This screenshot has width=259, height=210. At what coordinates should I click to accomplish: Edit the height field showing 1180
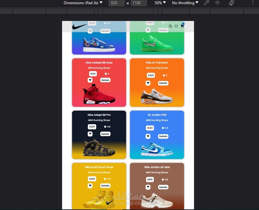(139, 3)
